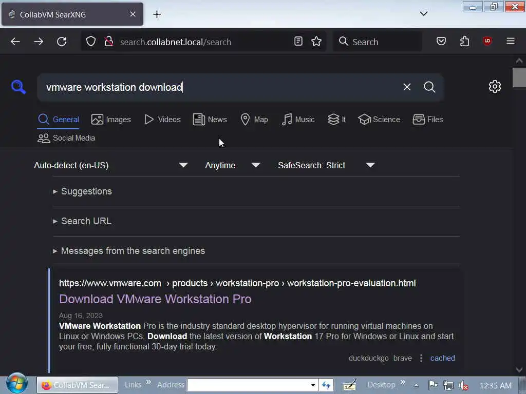Clear the search query with the X
The image size is (526, 394).
(407, 87)
